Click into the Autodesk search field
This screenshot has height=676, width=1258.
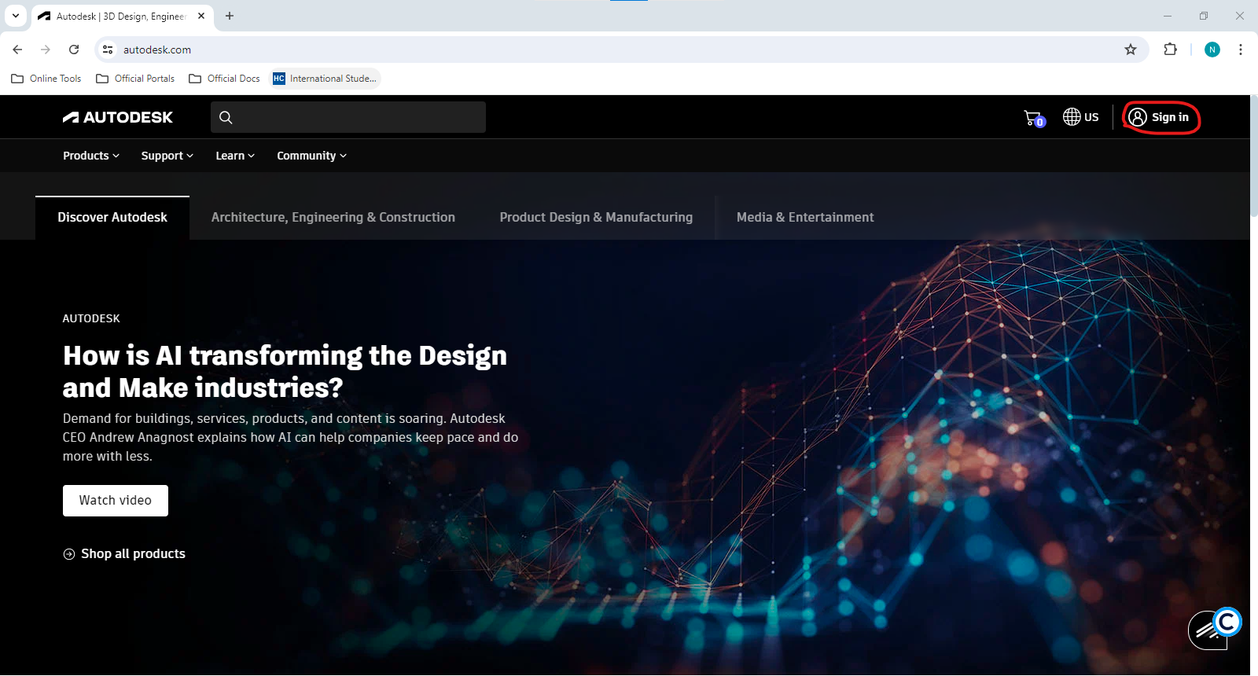click(348, 117)
